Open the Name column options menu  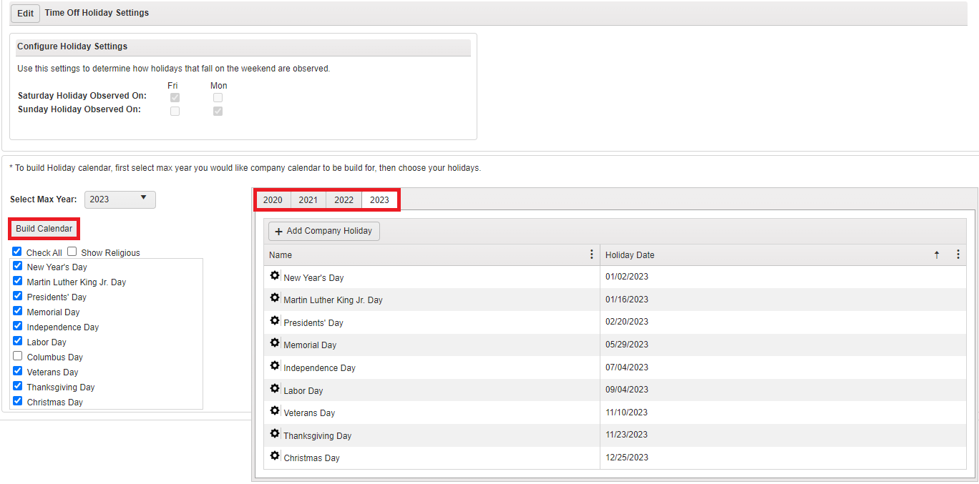[x=591, y=254]
